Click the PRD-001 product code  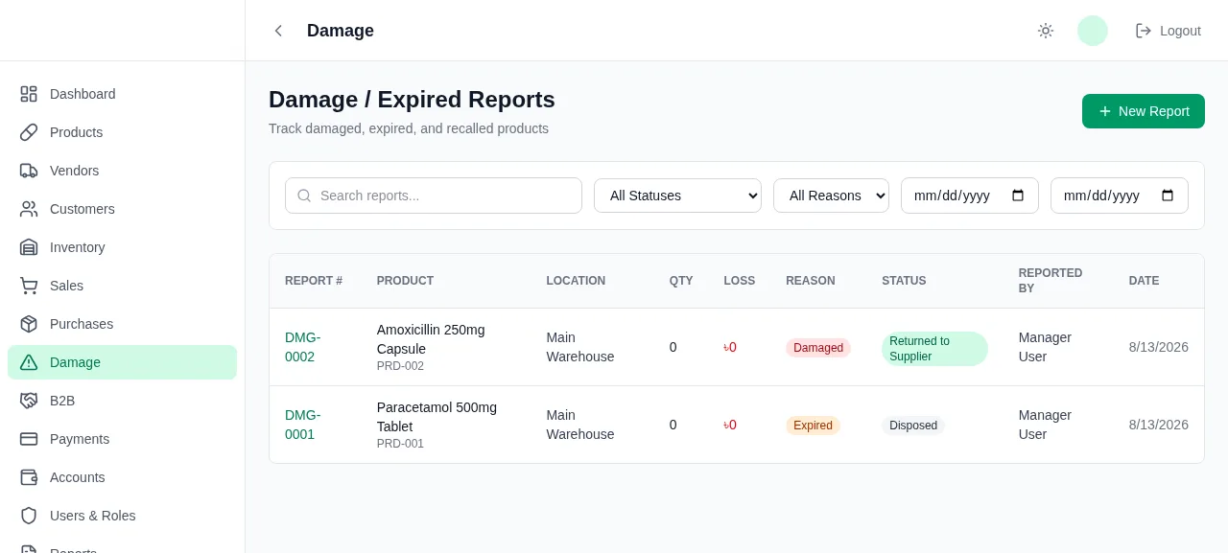(x=400, y=444)
